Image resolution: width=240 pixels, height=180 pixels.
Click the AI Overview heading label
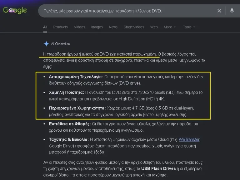click(60, 44)
